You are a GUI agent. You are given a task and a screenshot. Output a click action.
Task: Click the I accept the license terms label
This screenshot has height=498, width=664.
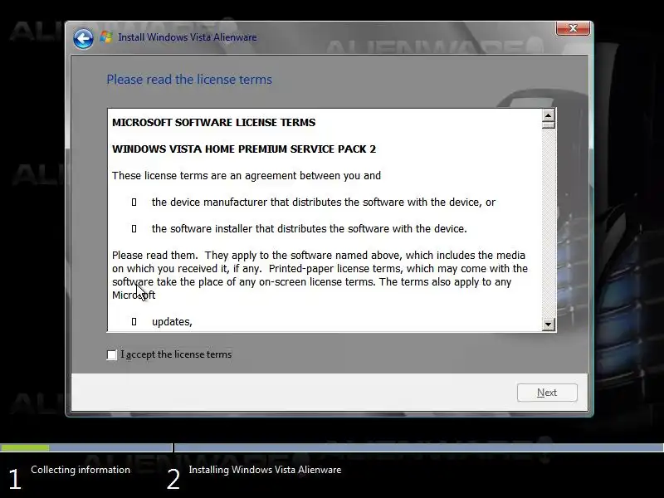coord(176,354)
